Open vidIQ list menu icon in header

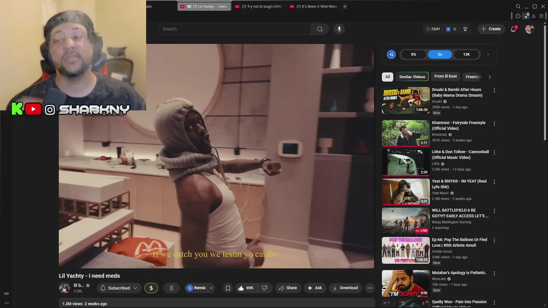tap(455, 29)
